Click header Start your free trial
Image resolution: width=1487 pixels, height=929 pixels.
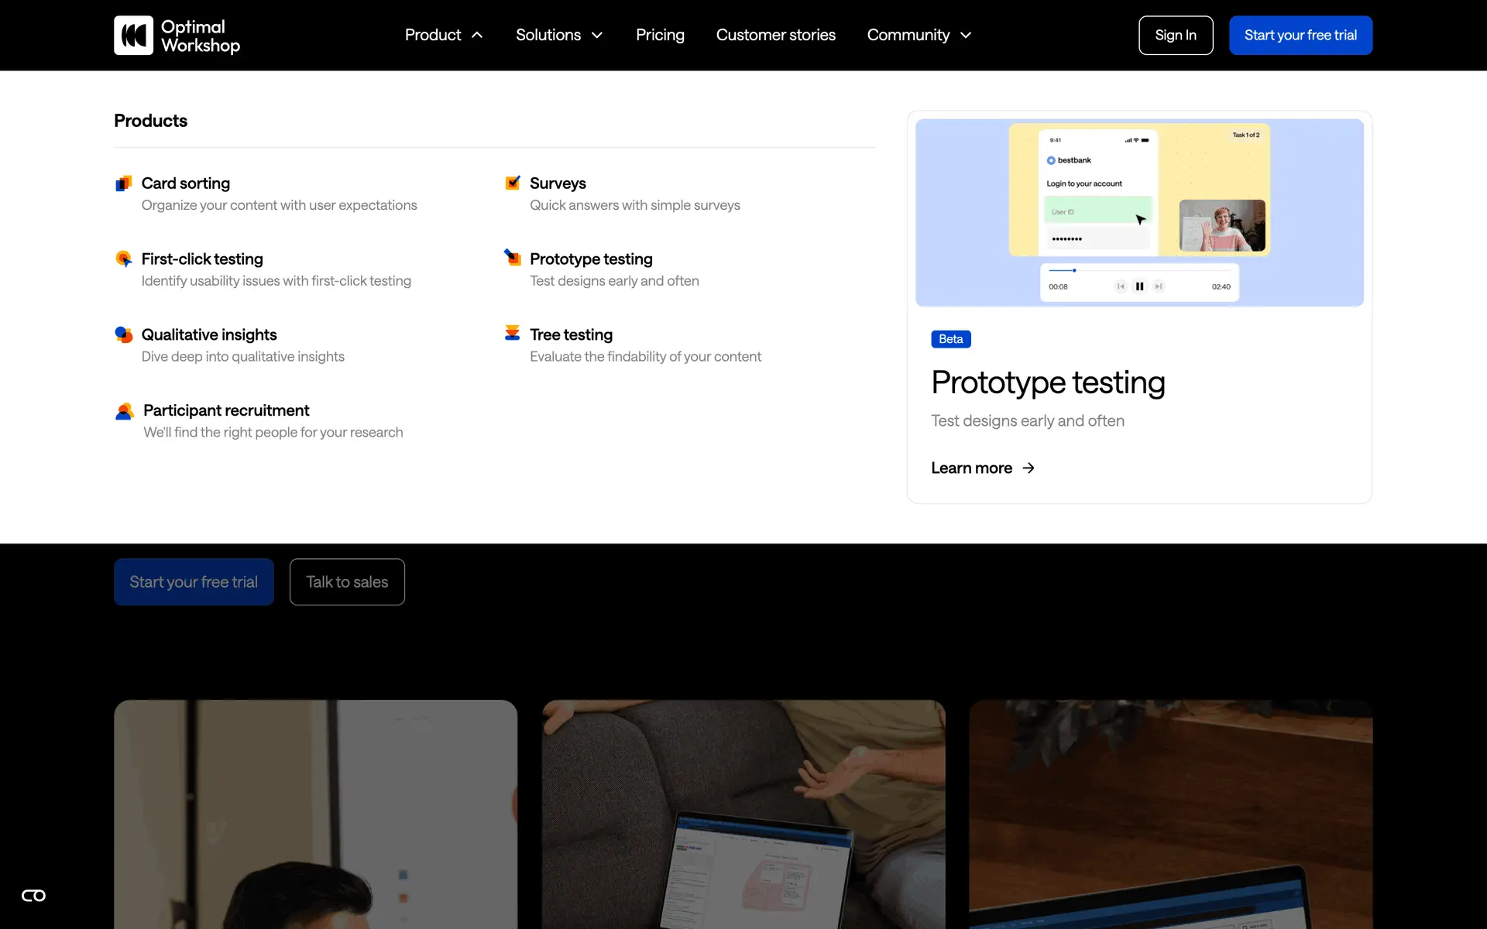[1300, 35]
